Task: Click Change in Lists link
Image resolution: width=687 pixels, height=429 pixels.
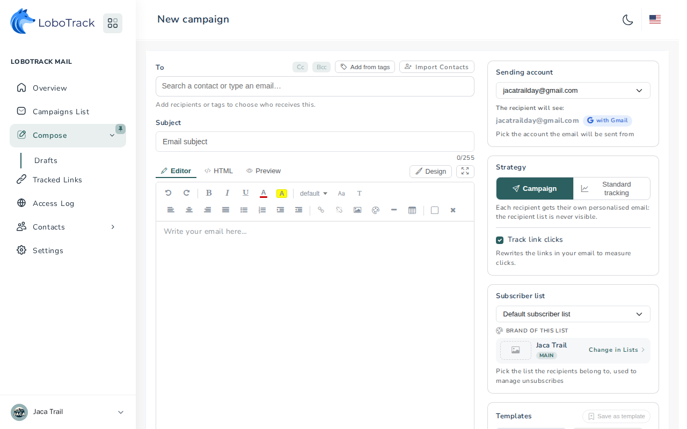Action: (x=617, y=350)
